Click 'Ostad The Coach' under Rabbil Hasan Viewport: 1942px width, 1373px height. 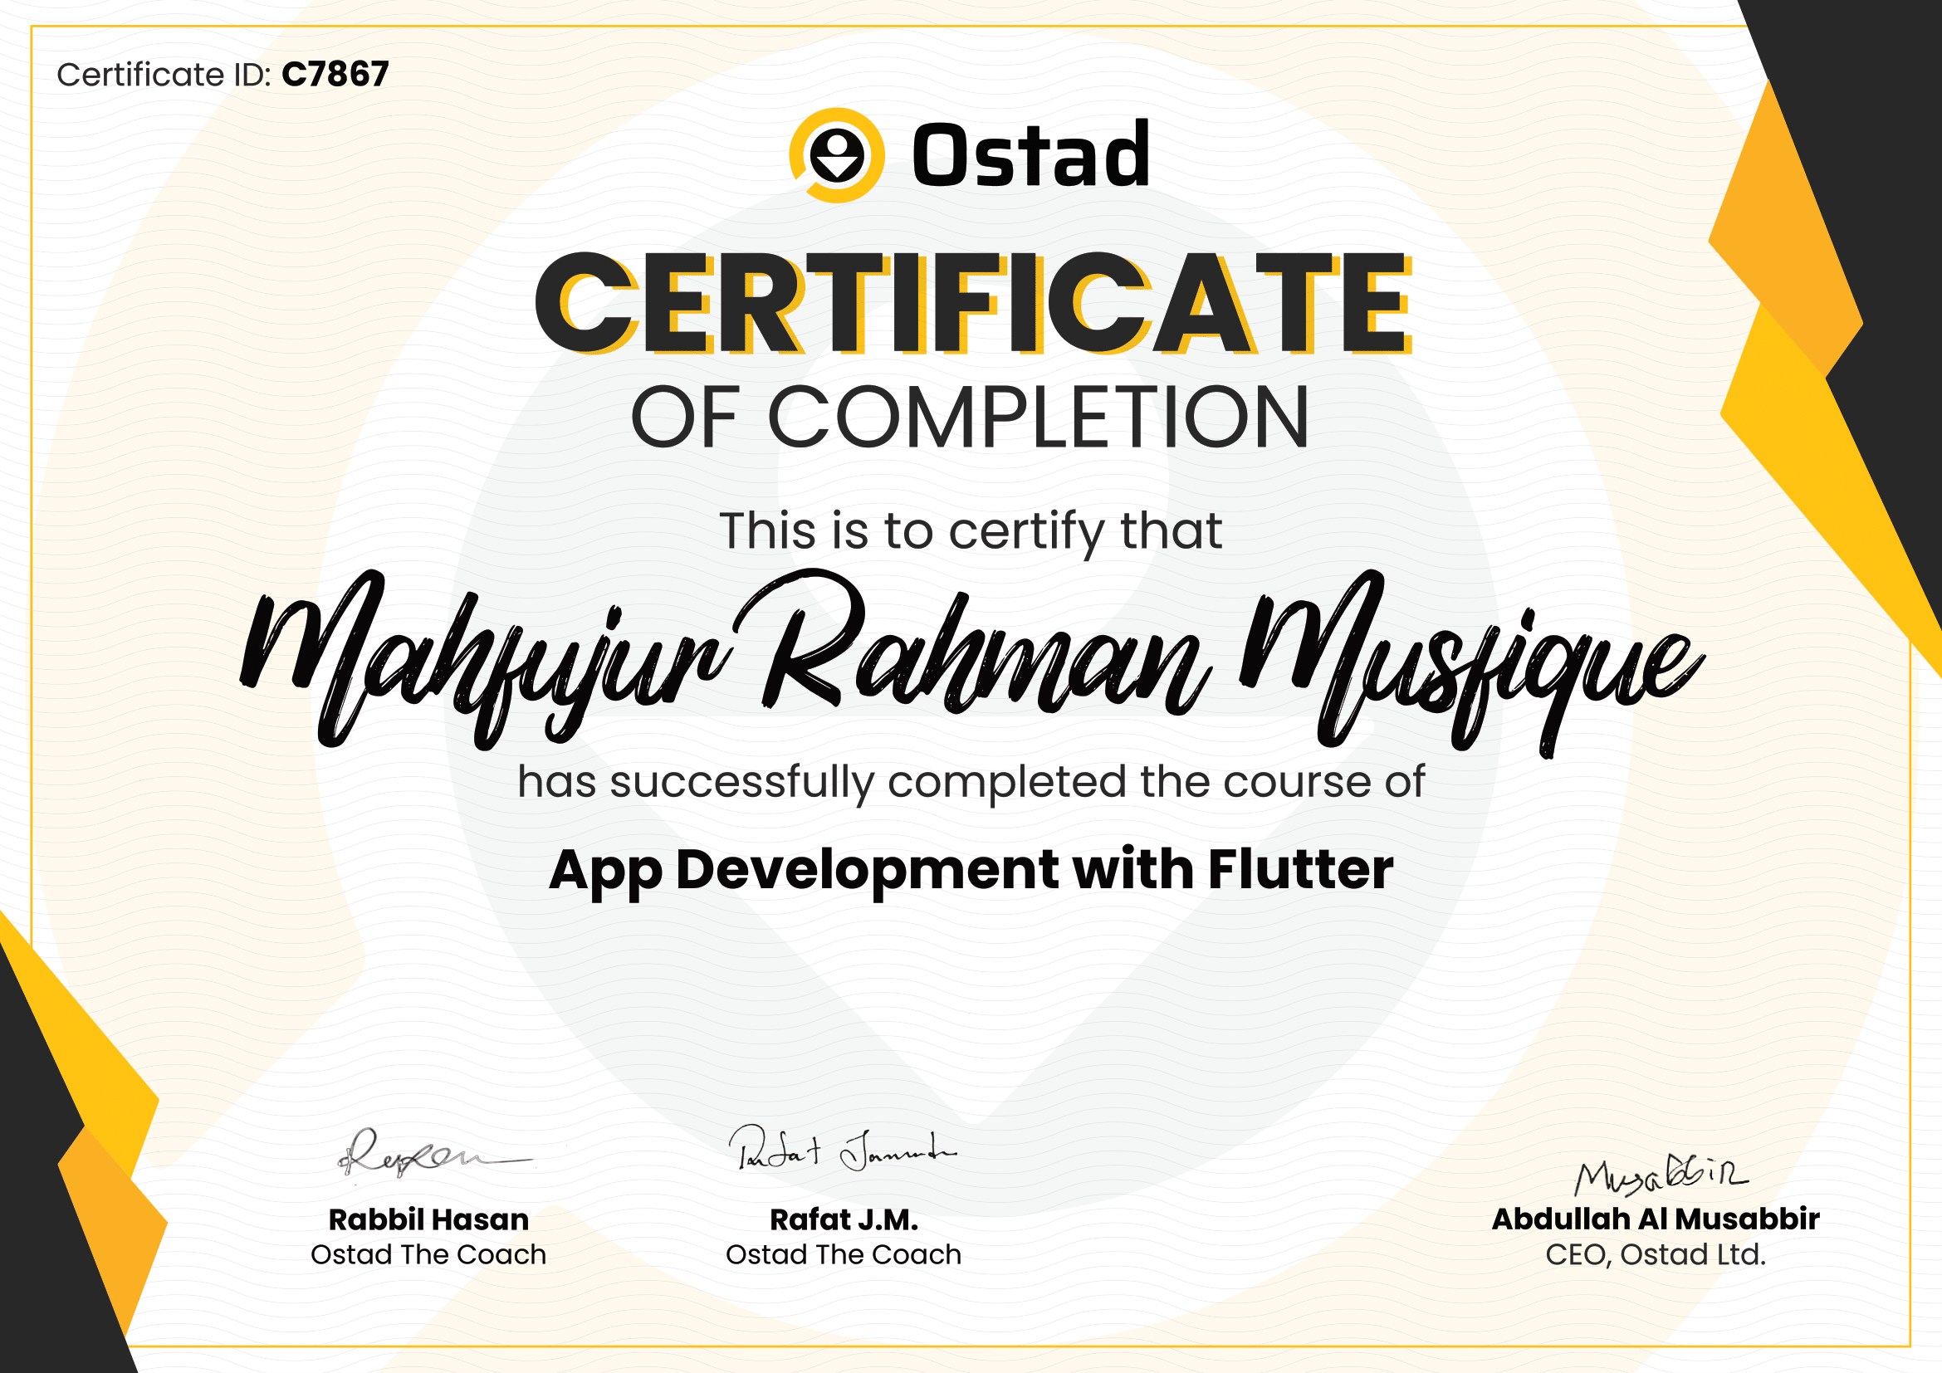pos(428,1254)
